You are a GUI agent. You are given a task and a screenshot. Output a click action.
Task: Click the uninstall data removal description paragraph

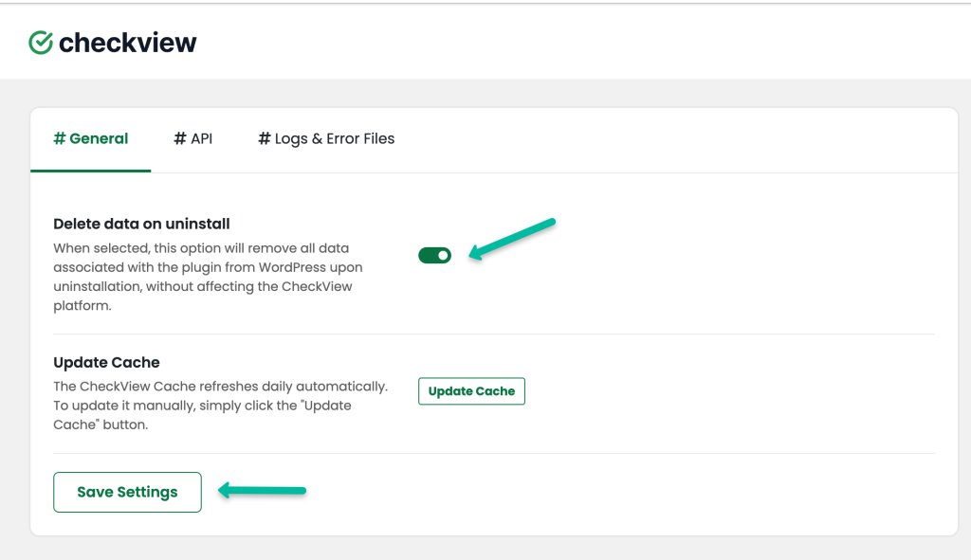tap(208, 277)
